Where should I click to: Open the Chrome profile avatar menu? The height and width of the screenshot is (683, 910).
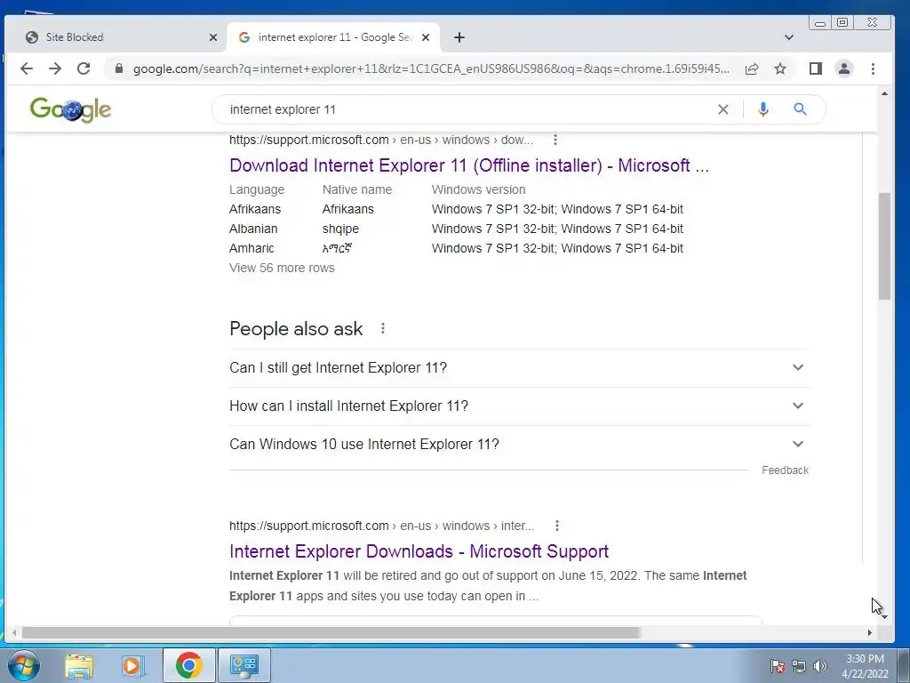[844, 68]
